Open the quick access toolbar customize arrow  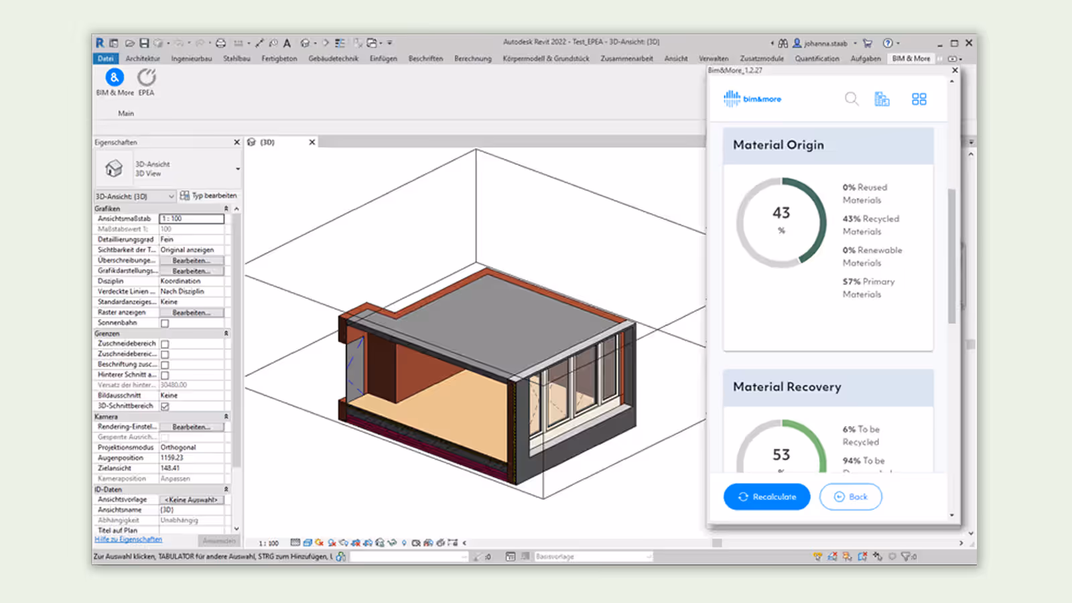[389, 43]
